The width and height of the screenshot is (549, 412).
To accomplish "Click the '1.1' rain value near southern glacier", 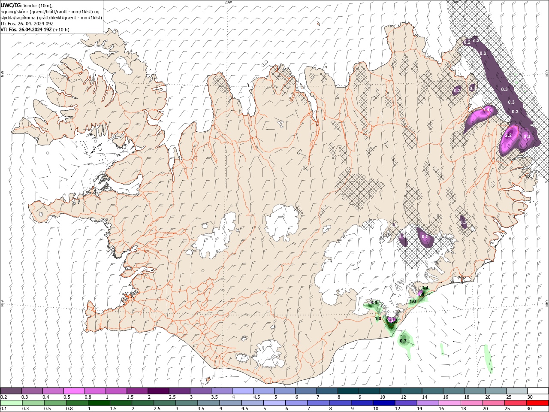I will 374,303.
